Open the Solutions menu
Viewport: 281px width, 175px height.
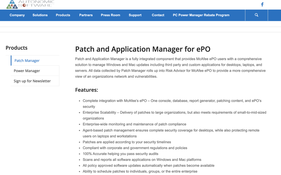tap(40, 15)
